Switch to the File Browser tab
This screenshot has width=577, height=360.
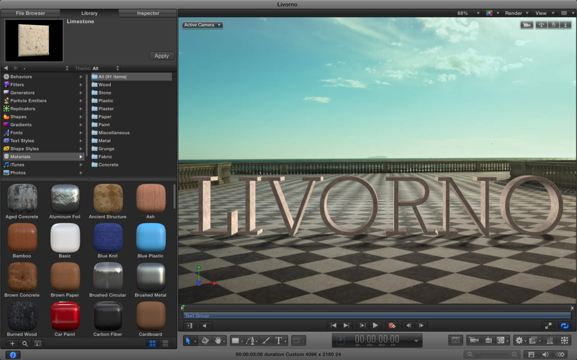pos(32,13)
